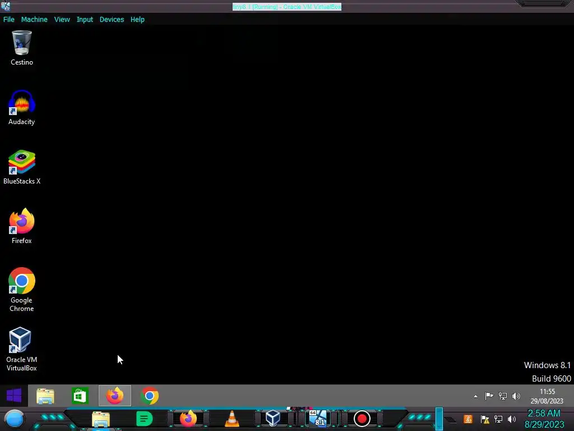Screen dimensions: 574x431
Task: Open the Help menu
Action: coord(137,20)
